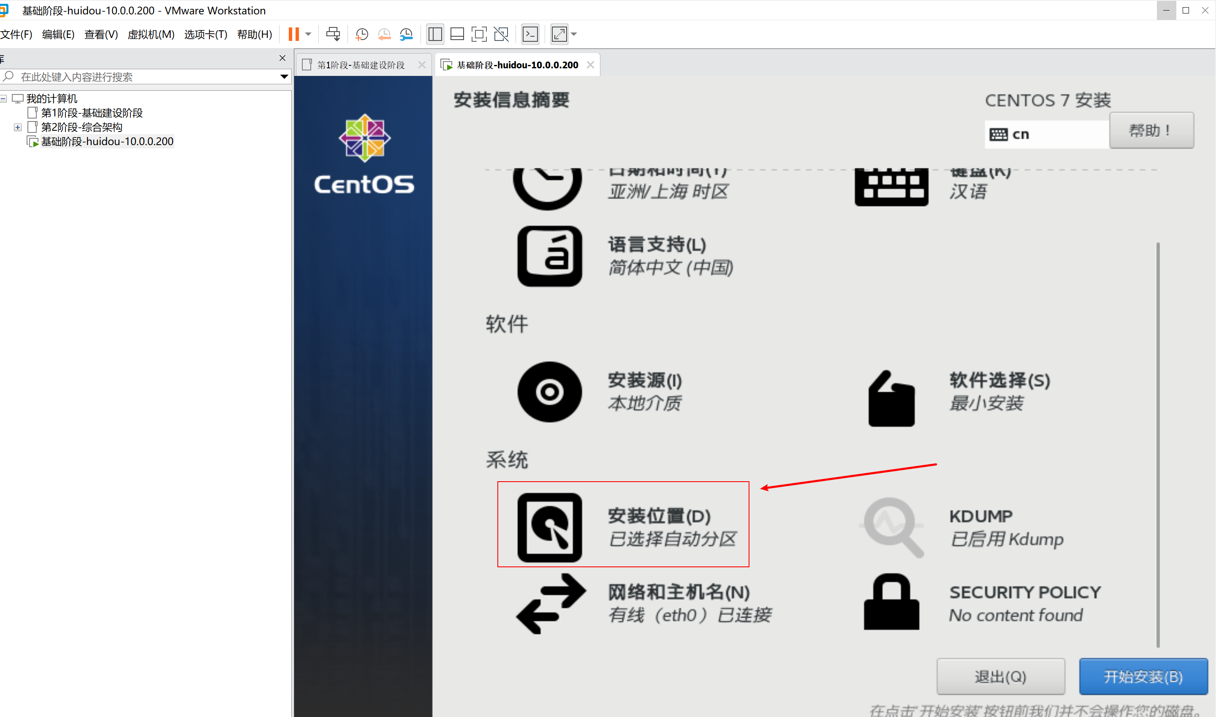Pause the running virtual machine

click(293, 34)
